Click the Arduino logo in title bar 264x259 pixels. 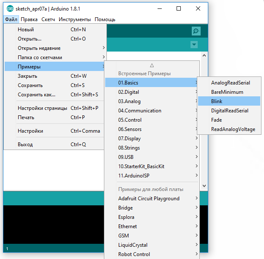pyautogui.click(x=10, y=8)
